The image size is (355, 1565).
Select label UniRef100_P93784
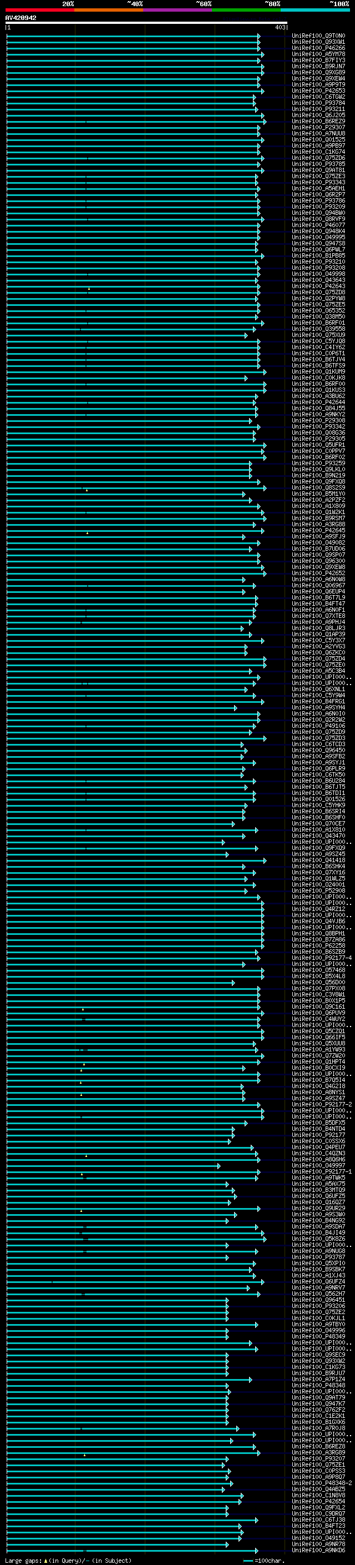tap(318, 103)
